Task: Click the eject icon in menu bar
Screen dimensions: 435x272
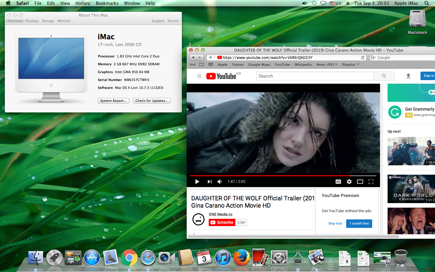Action: pyautogui.click(x=348, y=3)
